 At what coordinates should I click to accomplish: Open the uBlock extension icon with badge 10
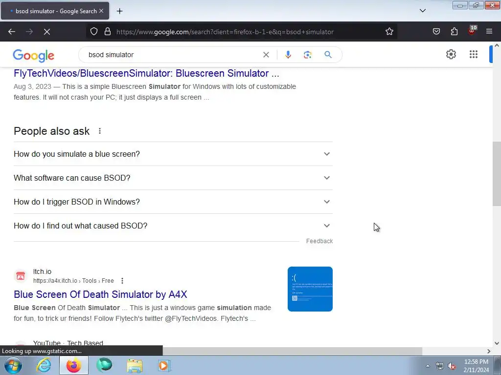(472, 31)
